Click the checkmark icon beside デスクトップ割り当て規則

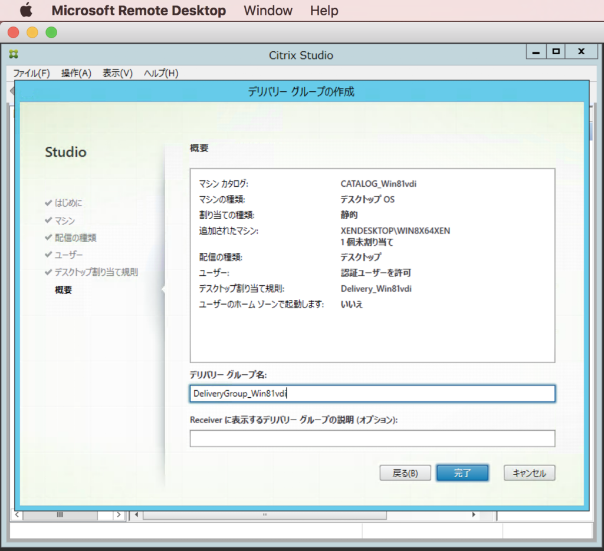tap(48, 272)
